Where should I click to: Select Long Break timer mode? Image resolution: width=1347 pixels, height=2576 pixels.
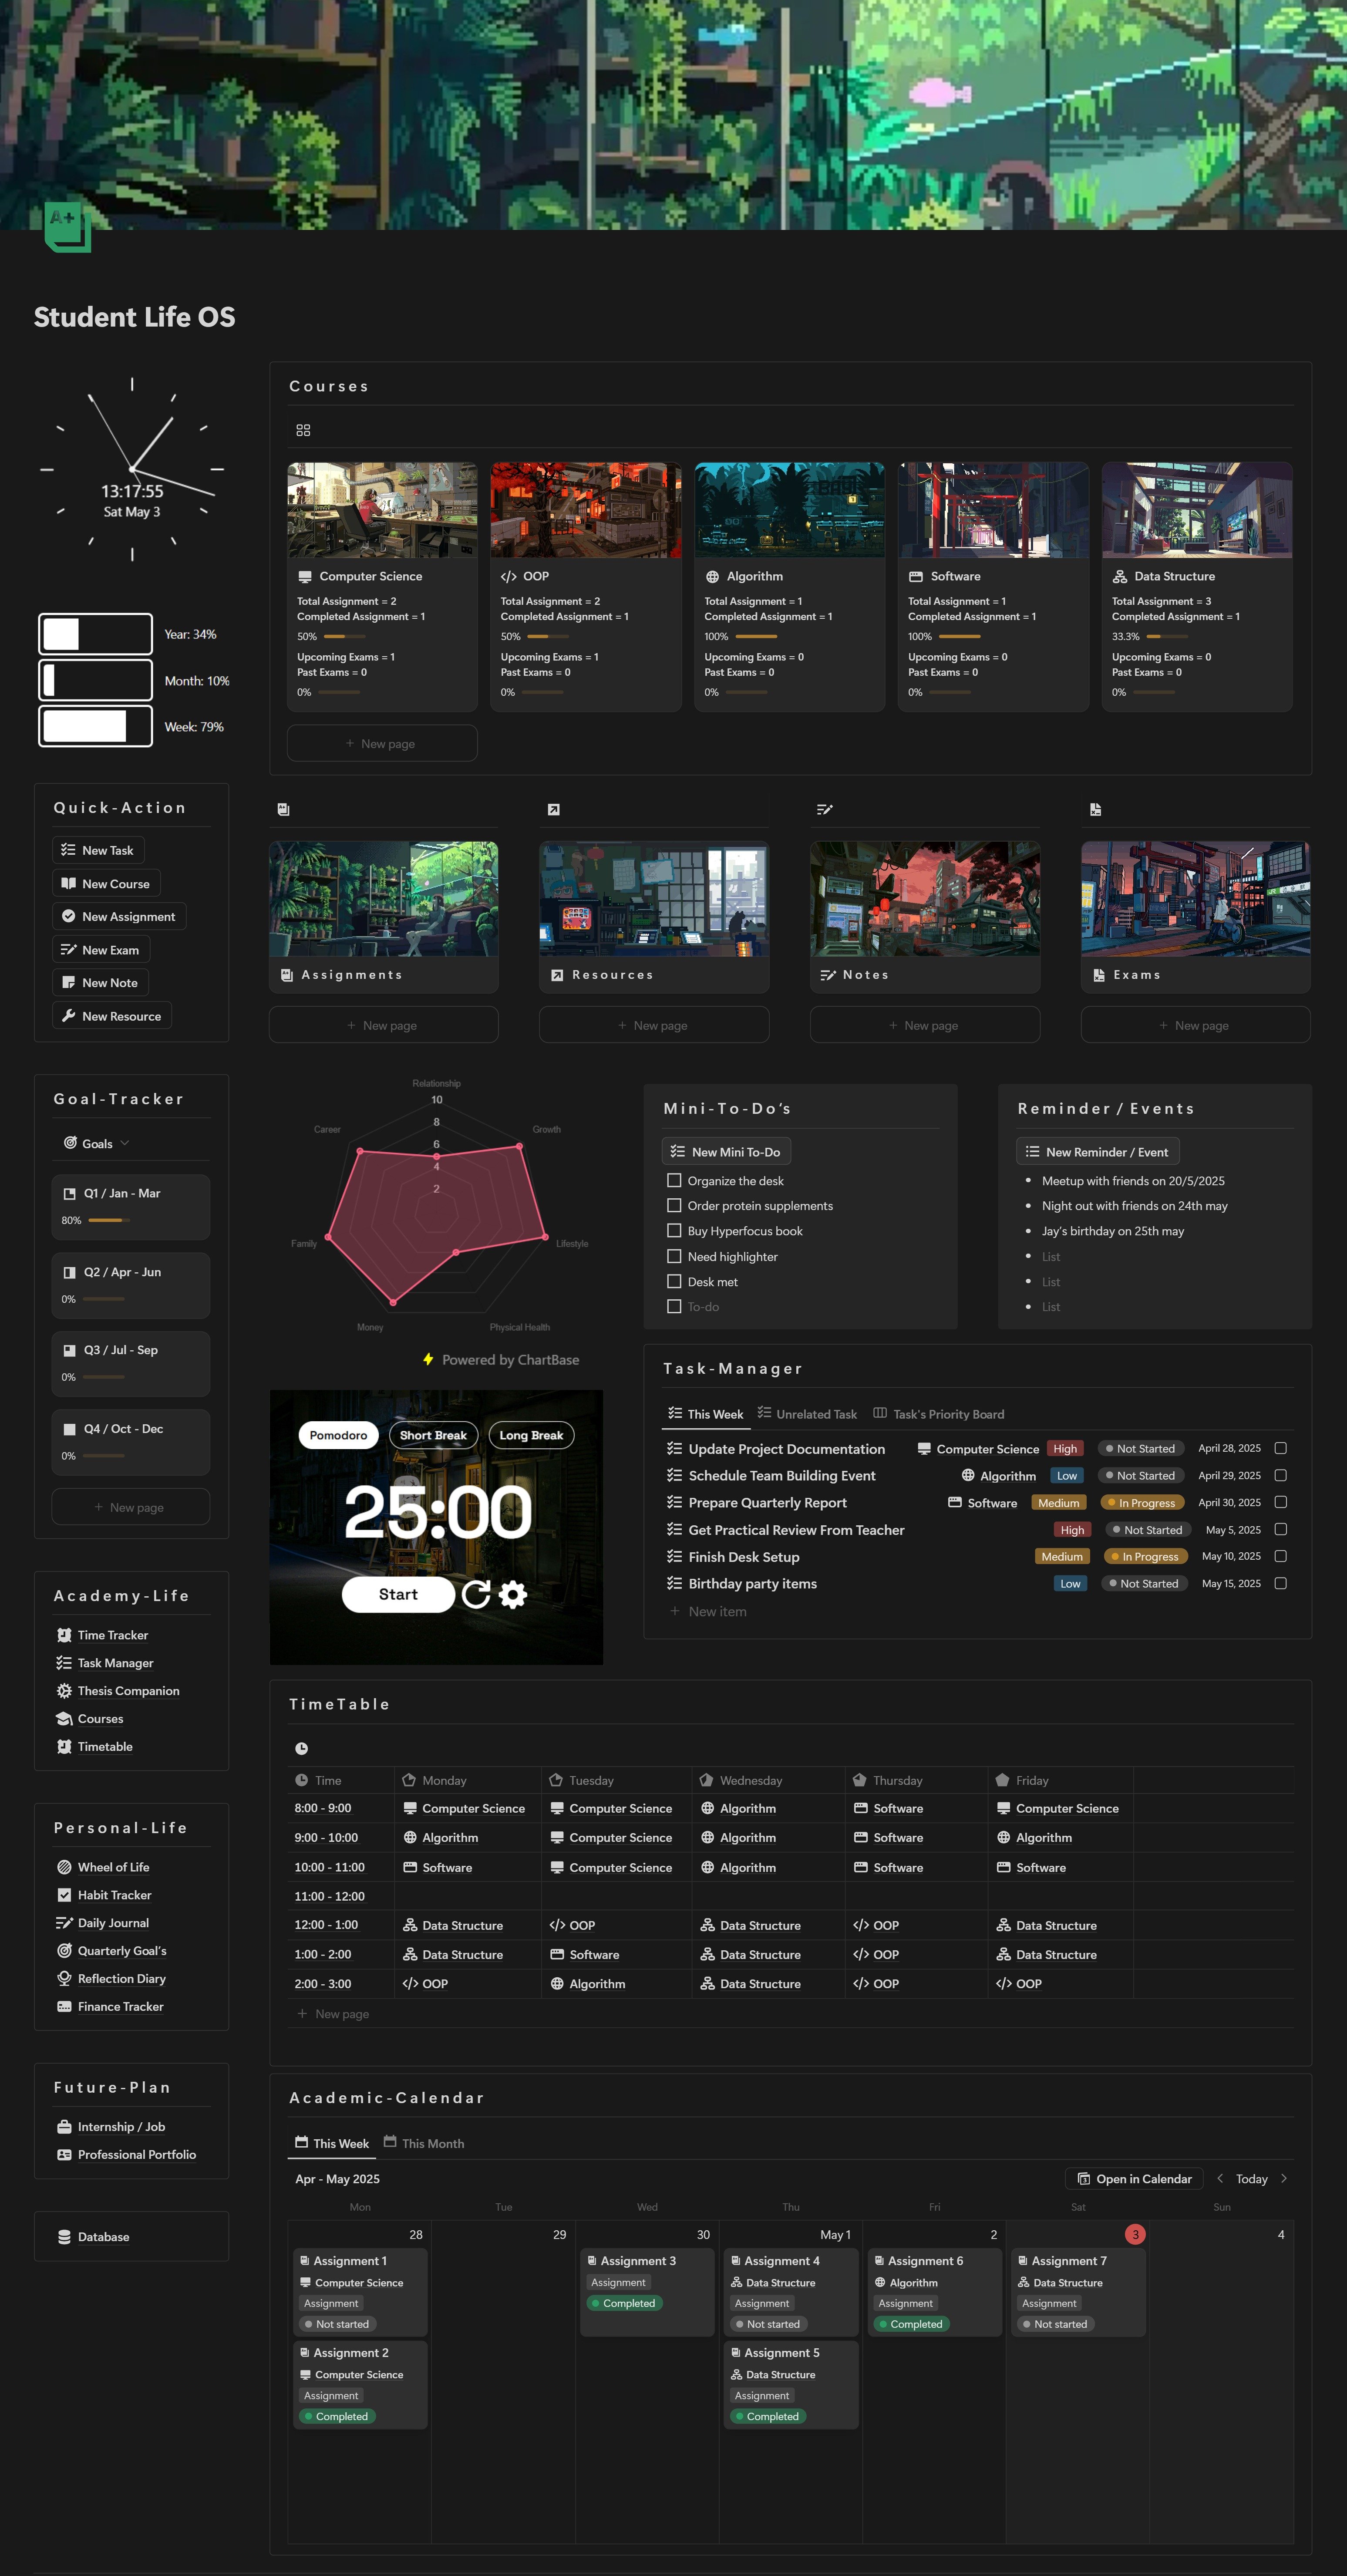(x=531, y=1435)
